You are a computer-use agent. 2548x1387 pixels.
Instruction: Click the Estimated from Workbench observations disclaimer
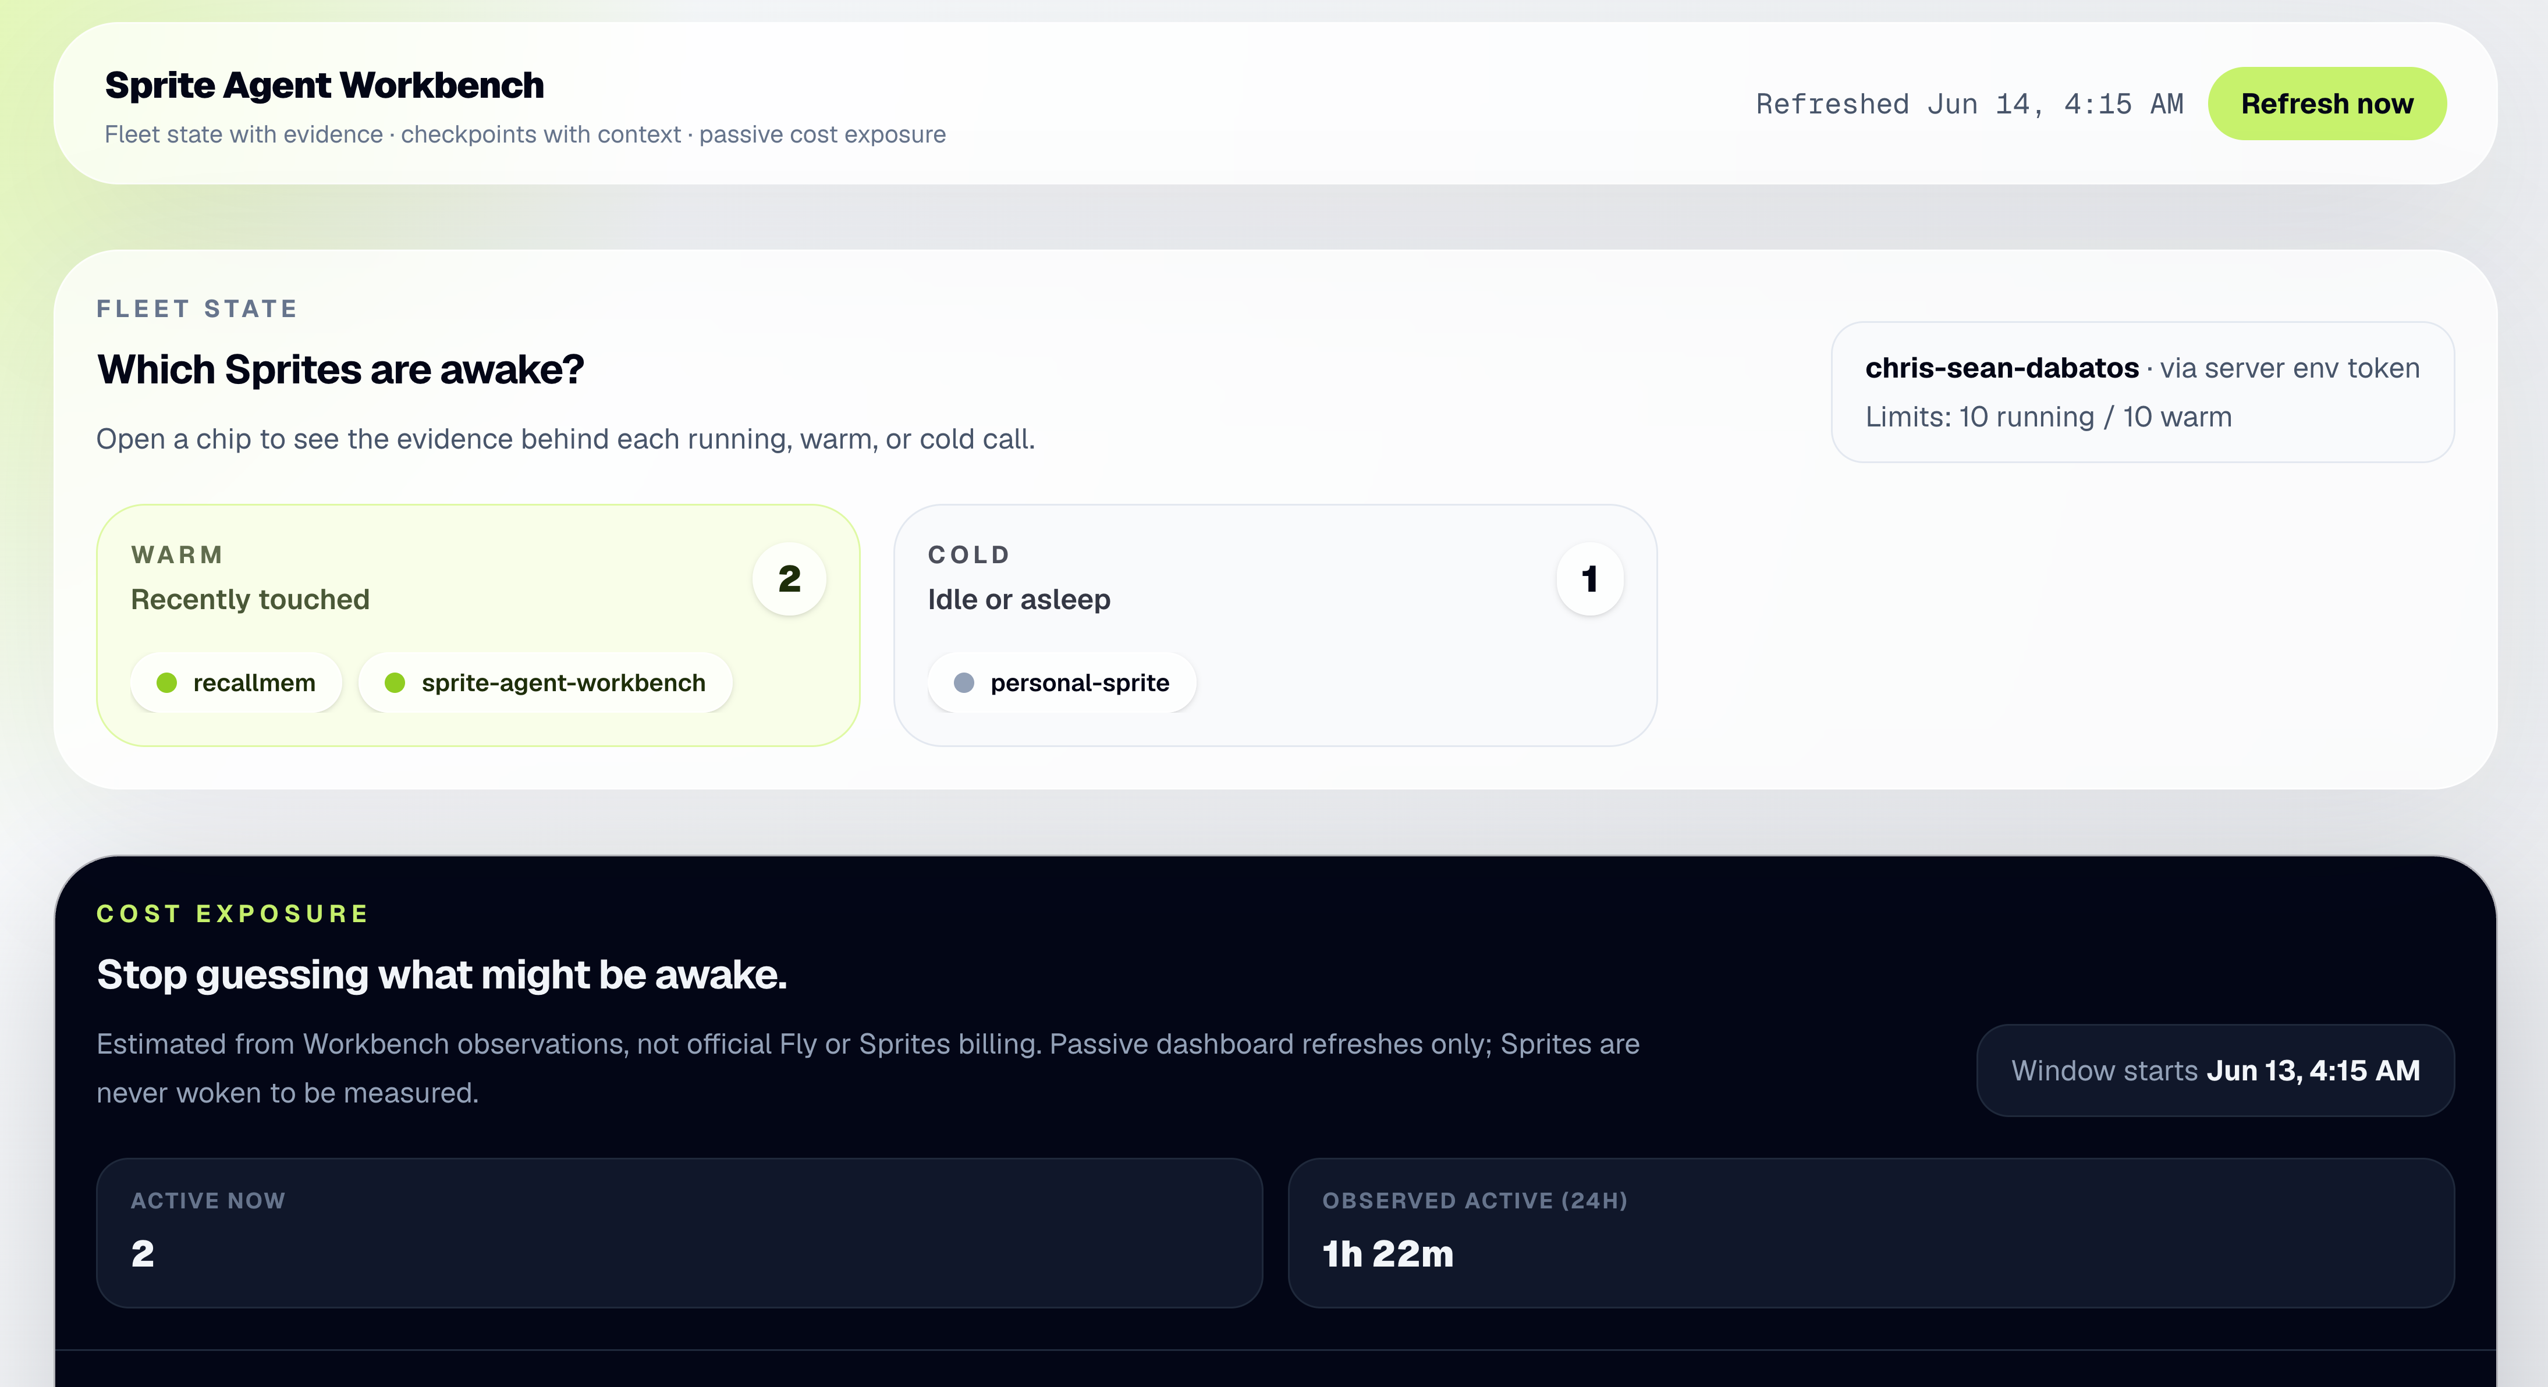pyautogui.click(x=867, y=1069)
